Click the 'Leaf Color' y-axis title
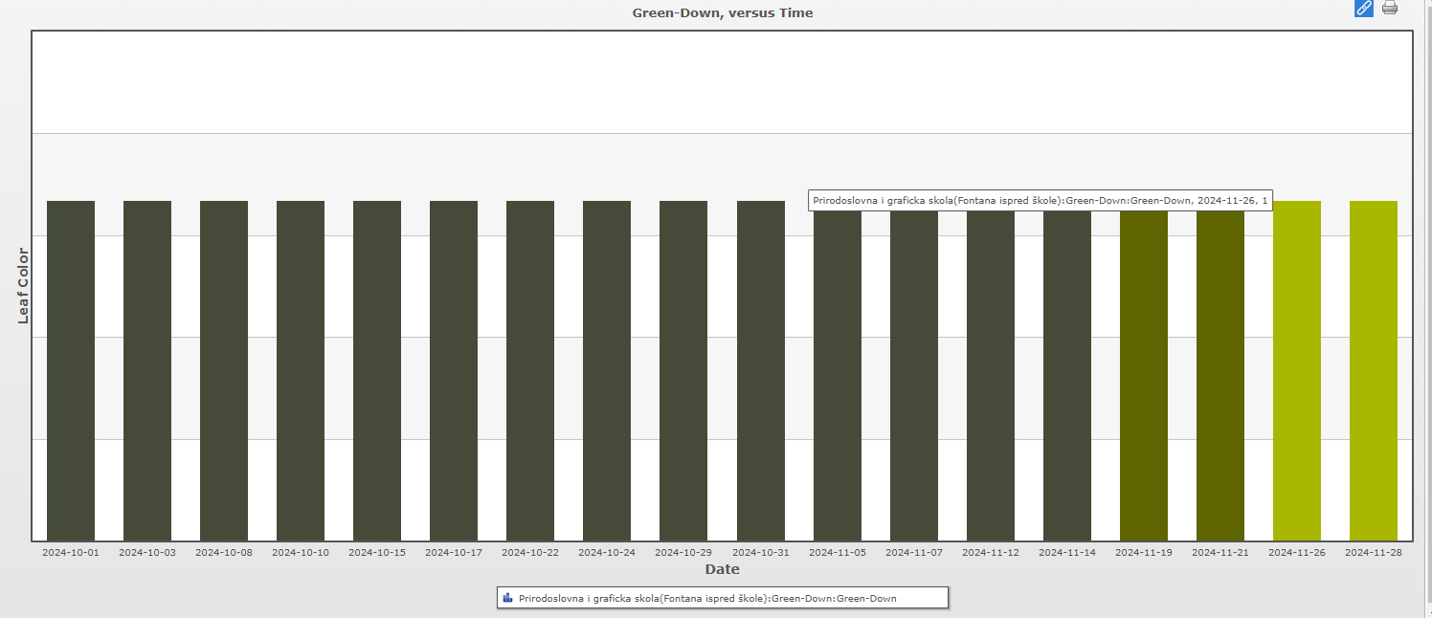 (x=24, y=286)
